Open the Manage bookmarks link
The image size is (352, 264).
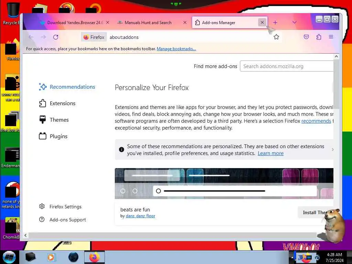pos(176,49)
